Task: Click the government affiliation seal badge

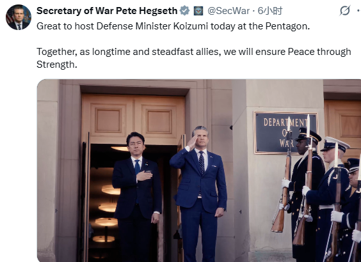Action: (x=198, y=11)
